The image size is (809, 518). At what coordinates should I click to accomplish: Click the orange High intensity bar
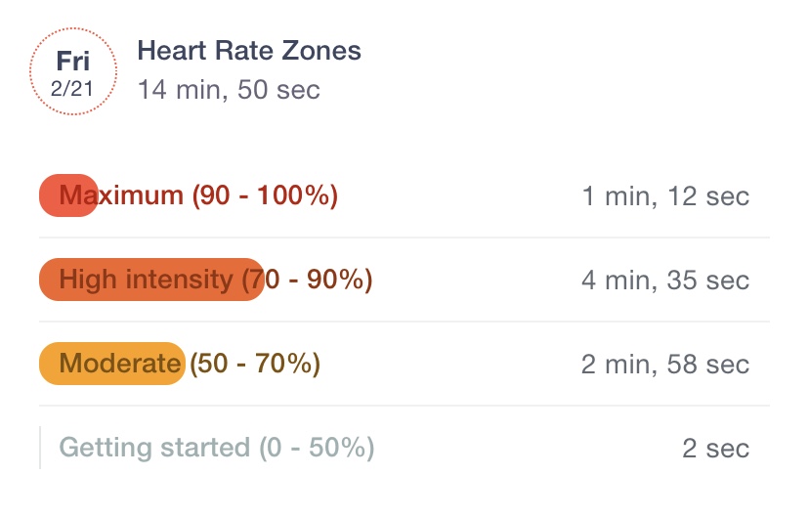(x=151, y=280)
